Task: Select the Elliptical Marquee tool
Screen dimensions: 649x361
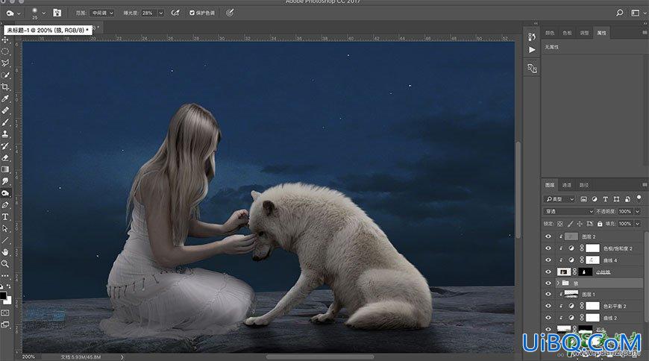Action: coord(5,51)
